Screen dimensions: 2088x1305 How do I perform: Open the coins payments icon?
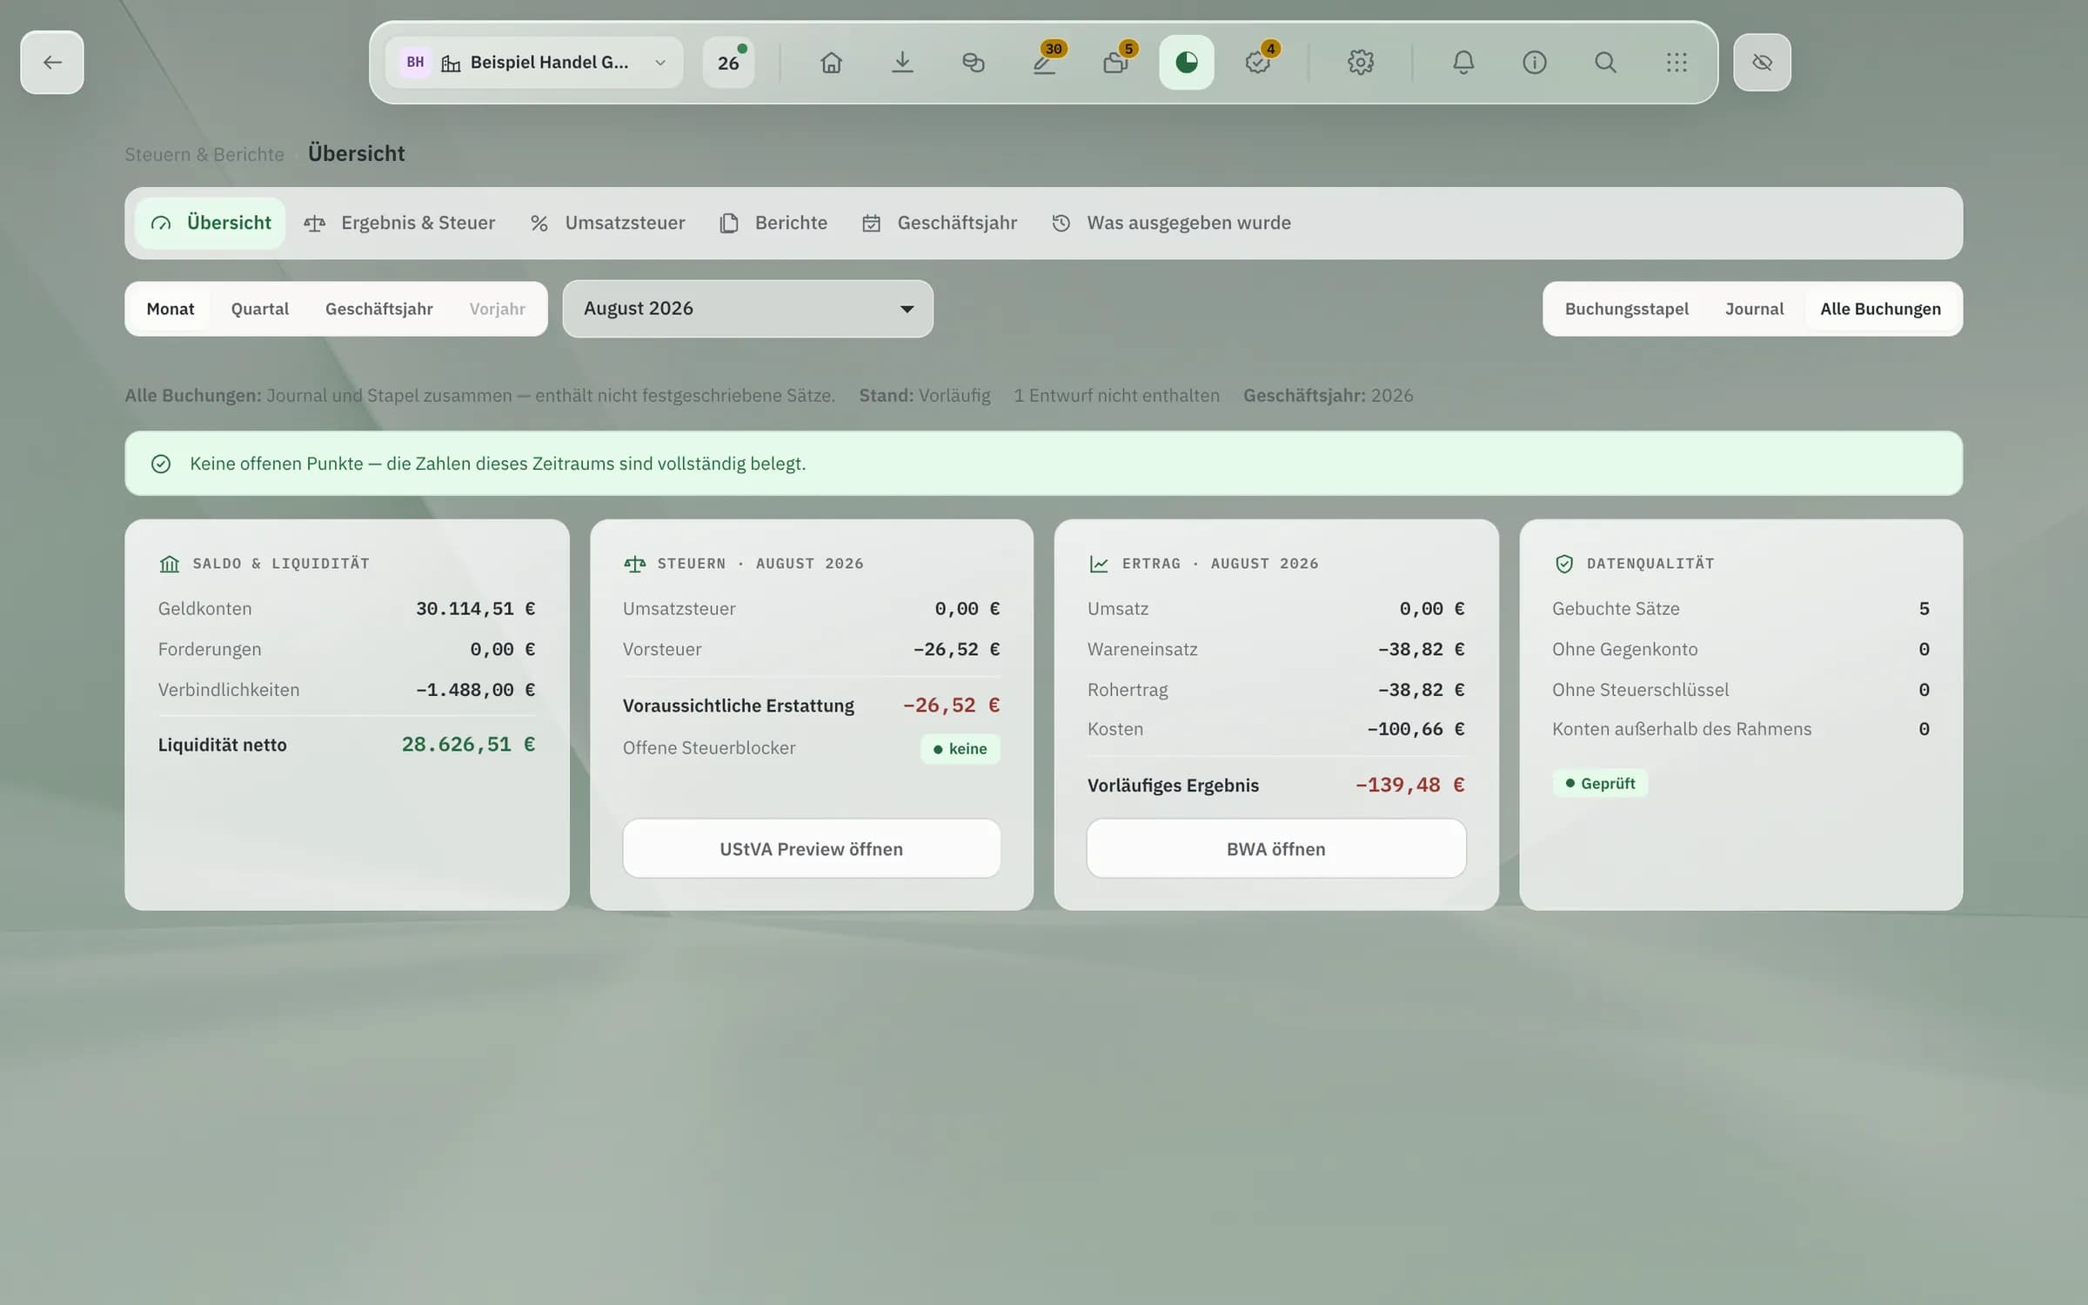point(974,62)
